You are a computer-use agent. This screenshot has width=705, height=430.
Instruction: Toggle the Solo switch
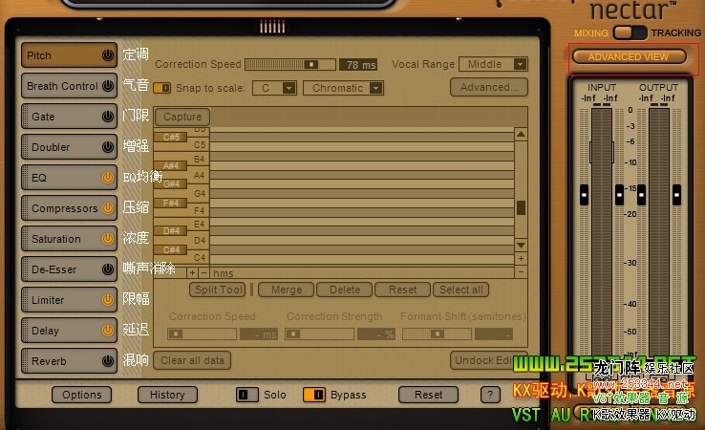coord(246,395)
